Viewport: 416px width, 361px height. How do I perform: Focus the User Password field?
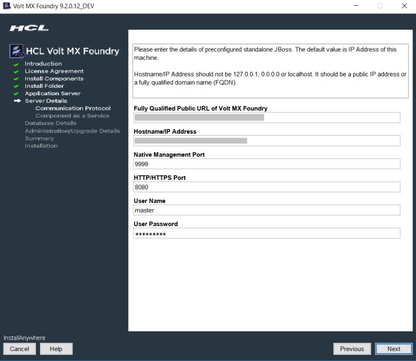click(267, 233)
